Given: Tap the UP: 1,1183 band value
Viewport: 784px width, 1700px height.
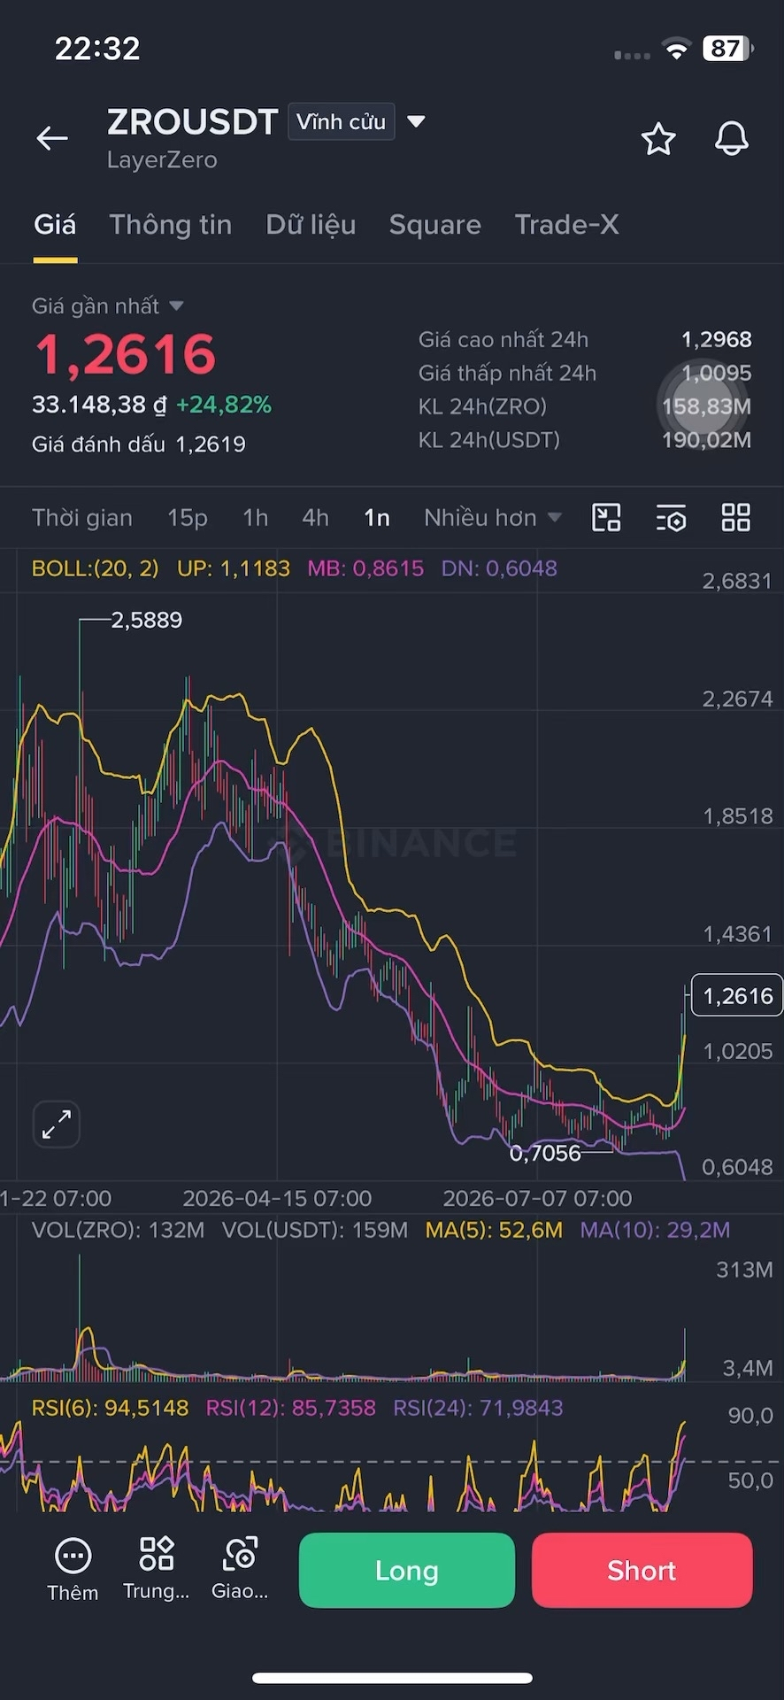Looking at the screenshot, I should 234,568.
